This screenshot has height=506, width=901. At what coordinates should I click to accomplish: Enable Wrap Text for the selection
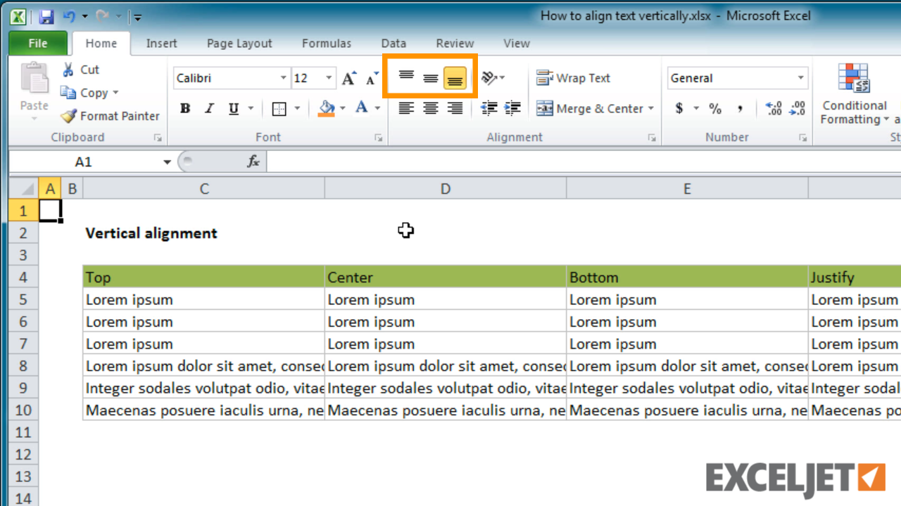coord(573,77)
